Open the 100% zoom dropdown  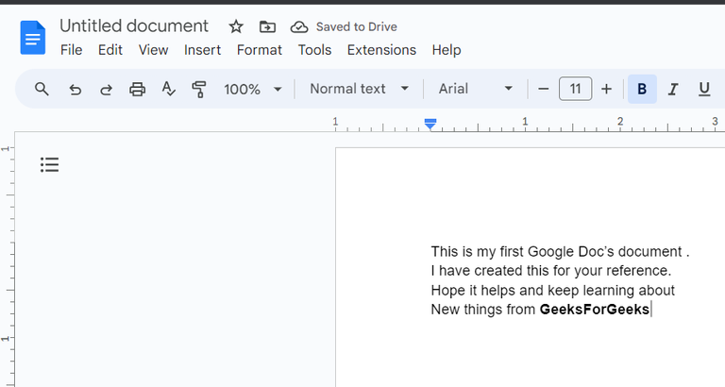pyautogui.click(x=252, y=89)
